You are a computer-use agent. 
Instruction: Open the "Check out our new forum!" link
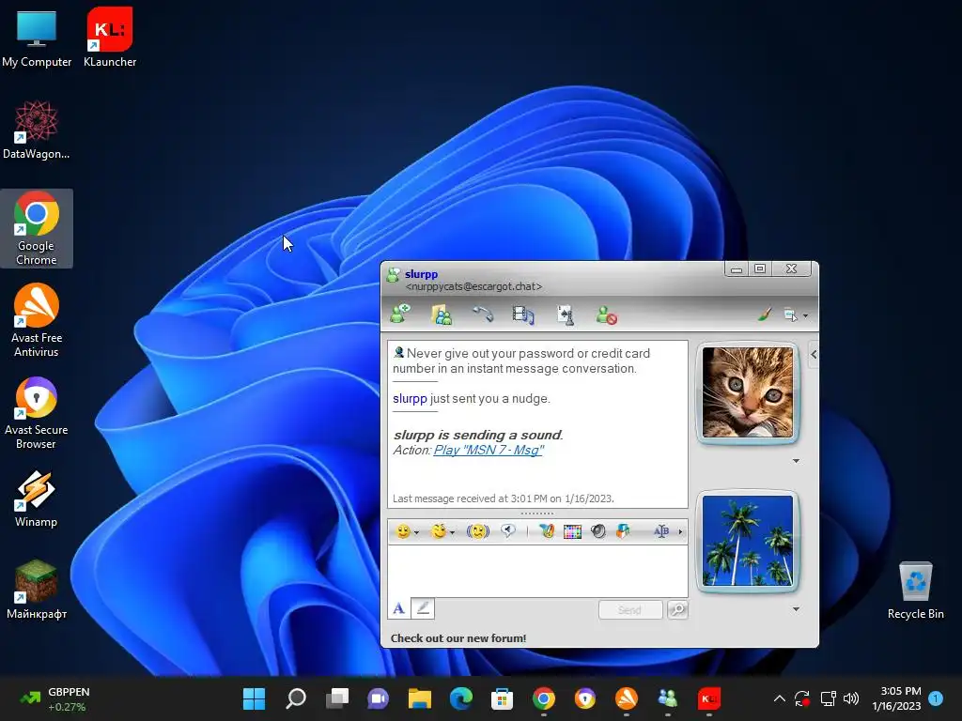[458, 638]
